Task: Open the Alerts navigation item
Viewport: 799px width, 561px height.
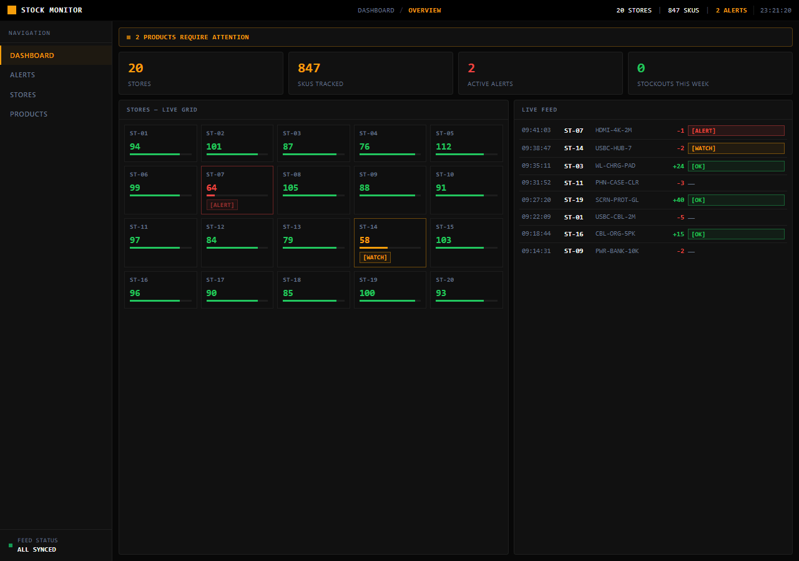Action: [x=56, y=75]
